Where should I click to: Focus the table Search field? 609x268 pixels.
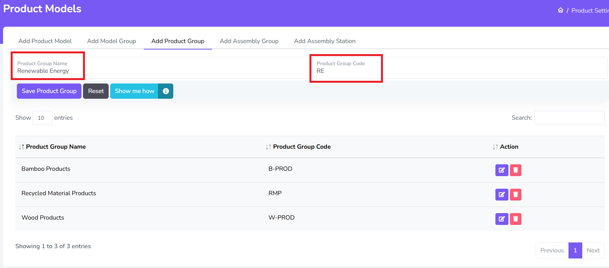tap(569, 118)
